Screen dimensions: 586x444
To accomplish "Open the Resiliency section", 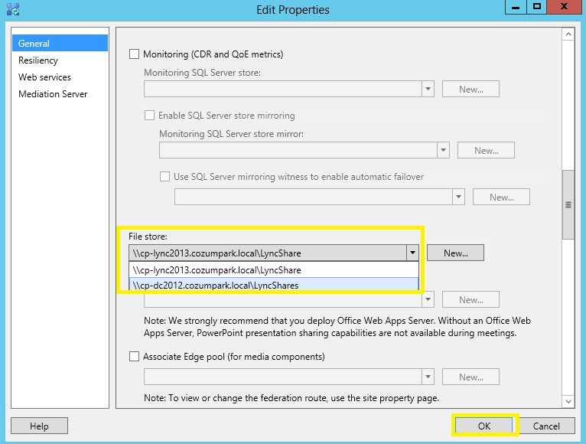I will pyautogui.click(x=38, y=60).
